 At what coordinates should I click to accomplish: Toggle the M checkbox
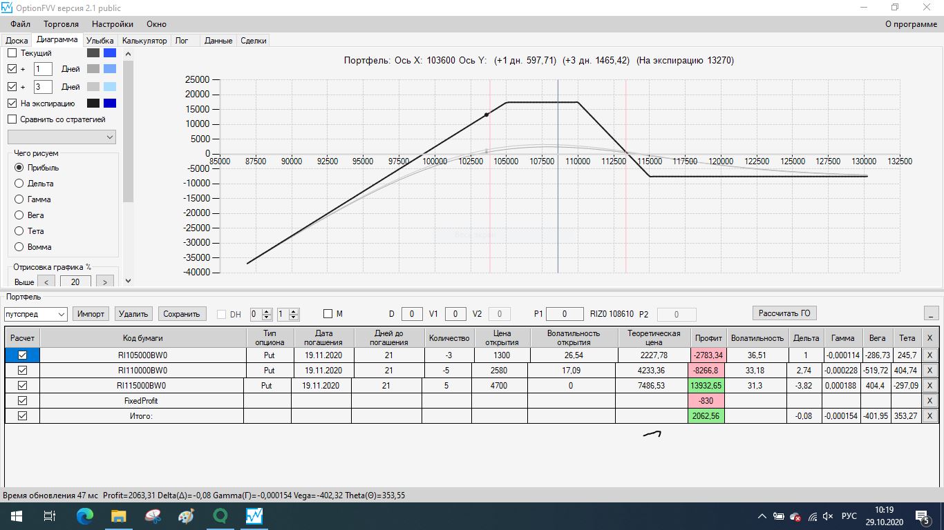coord(328,314)
